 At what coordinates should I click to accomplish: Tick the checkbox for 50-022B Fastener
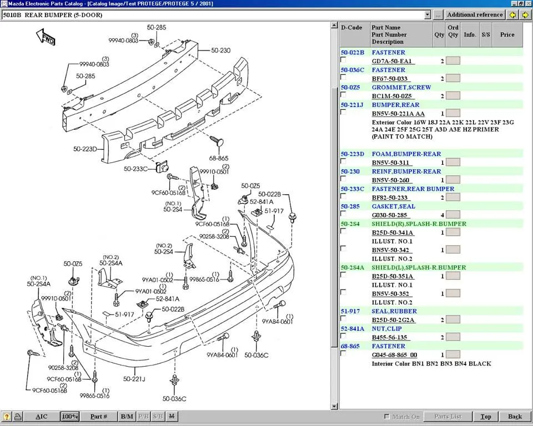click(x=343, y=60)
